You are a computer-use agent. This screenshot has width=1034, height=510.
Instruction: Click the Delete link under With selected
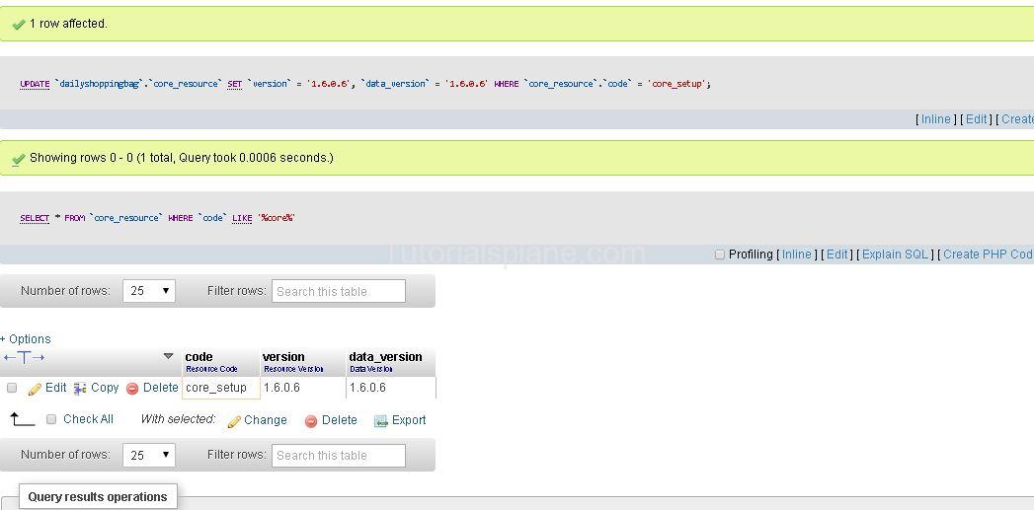(x=340, y=419)
